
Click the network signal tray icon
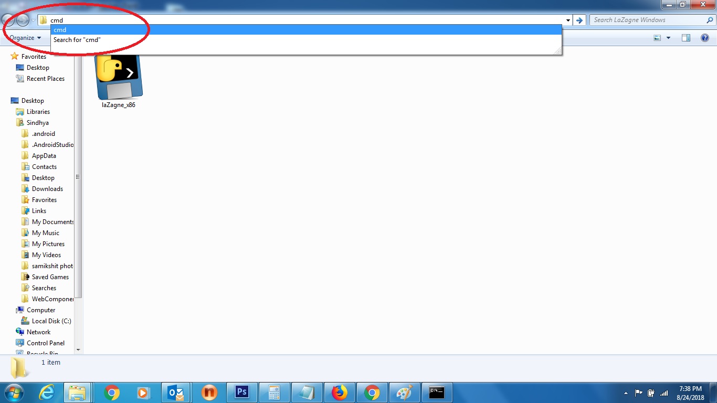tap(664, 393)
